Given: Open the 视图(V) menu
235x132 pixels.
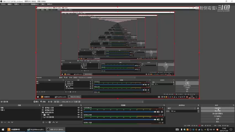Looking at the screenshot, I should point(17,4).
